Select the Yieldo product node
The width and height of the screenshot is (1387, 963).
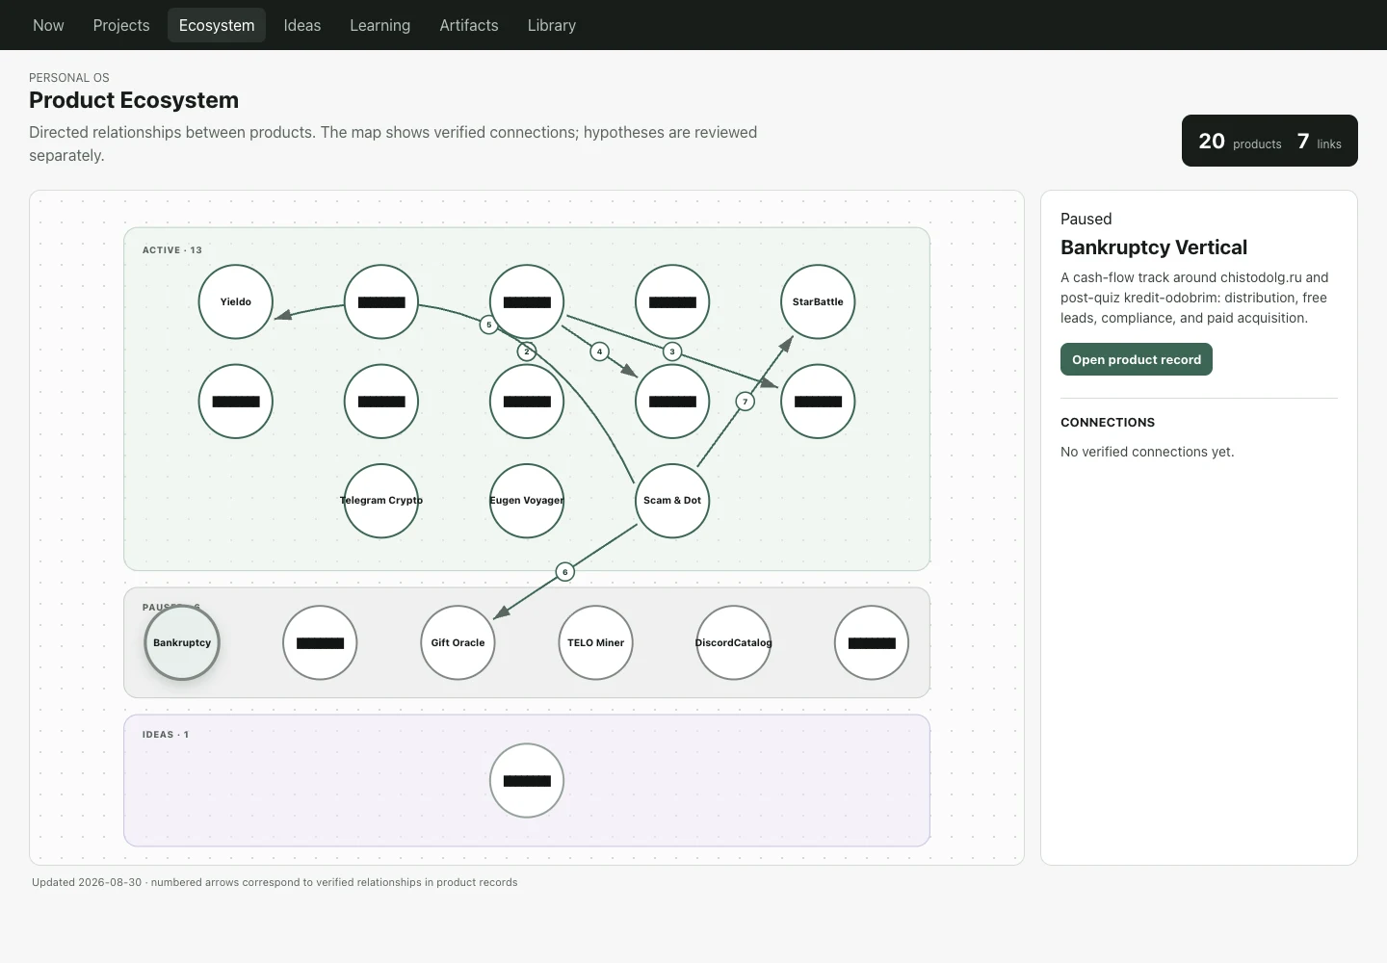point(236,301)
